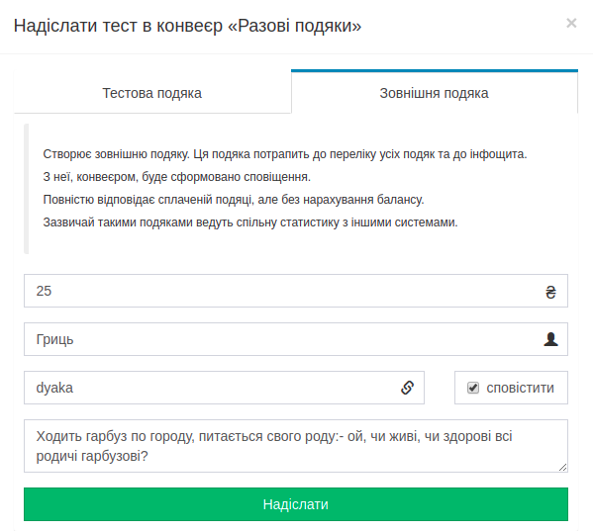Select the Зовнішня подяка tab

435,93
